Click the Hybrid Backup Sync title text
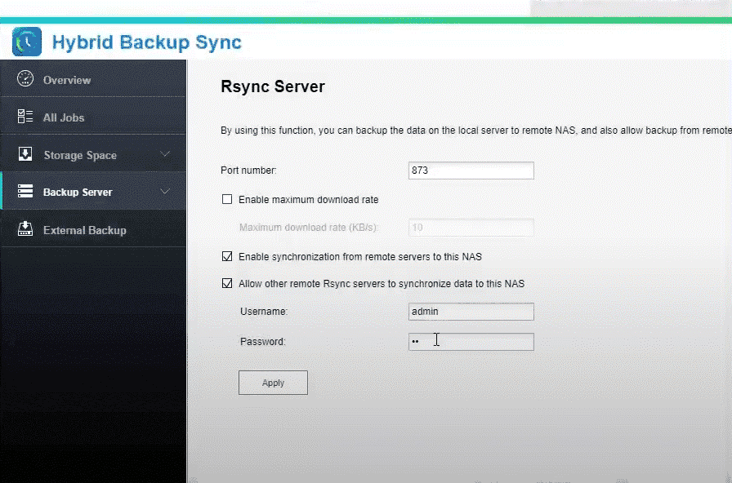Image resolution: width=732 pixels, height=483 pixels. click(x=146, y=42)
